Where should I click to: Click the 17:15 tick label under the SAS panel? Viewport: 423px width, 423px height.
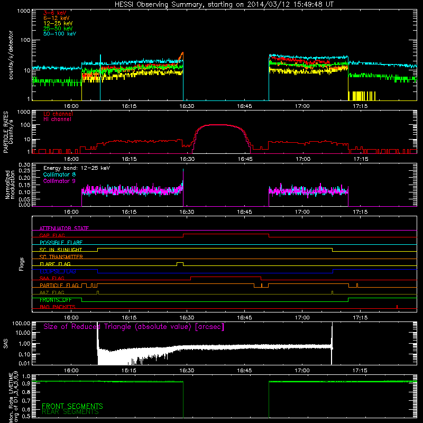tap(360, 371)
